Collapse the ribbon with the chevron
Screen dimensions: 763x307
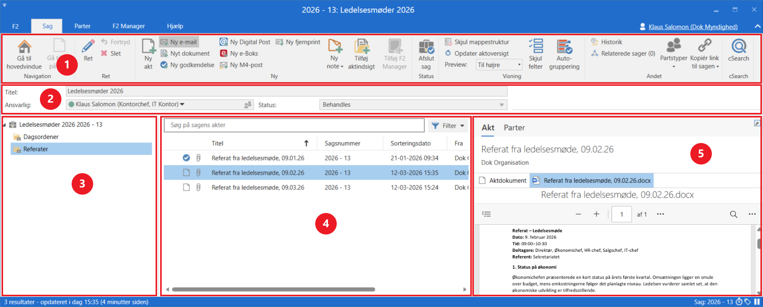pyautogui.click(x=757, y=27)
